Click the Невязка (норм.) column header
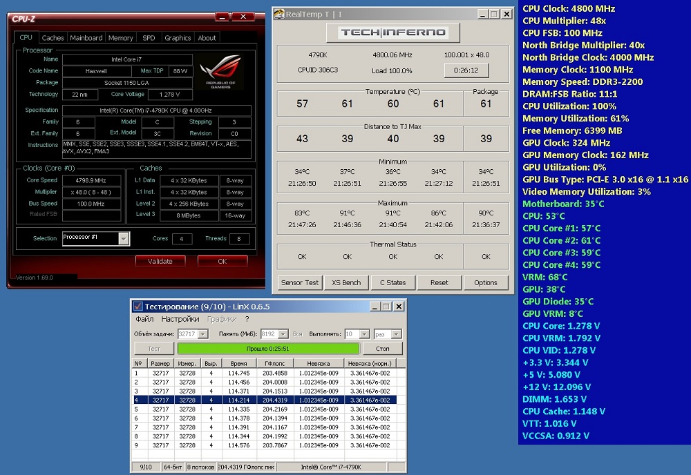 (369, 363)
